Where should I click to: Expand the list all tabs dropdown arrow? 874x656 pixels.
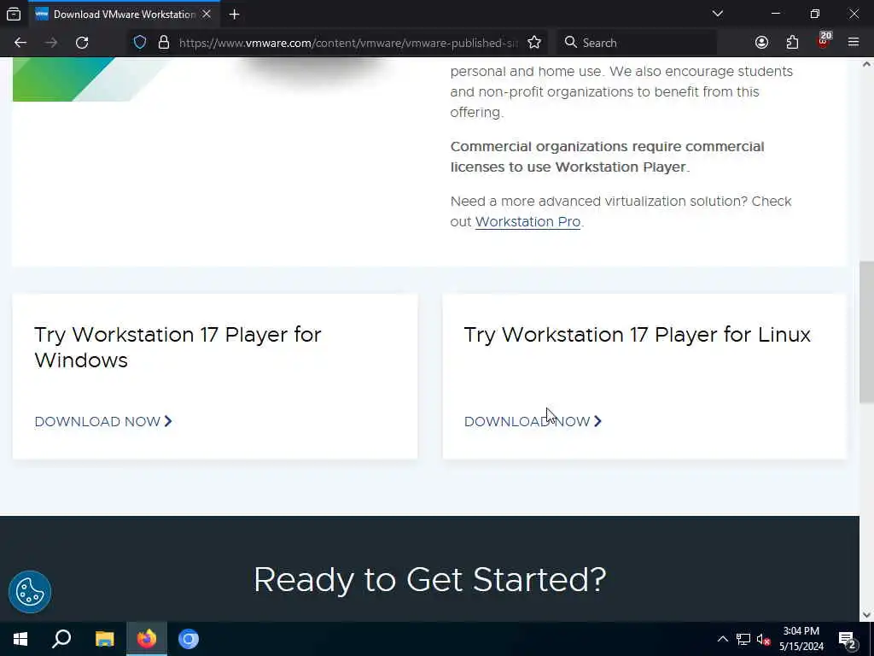coord(717,14)
